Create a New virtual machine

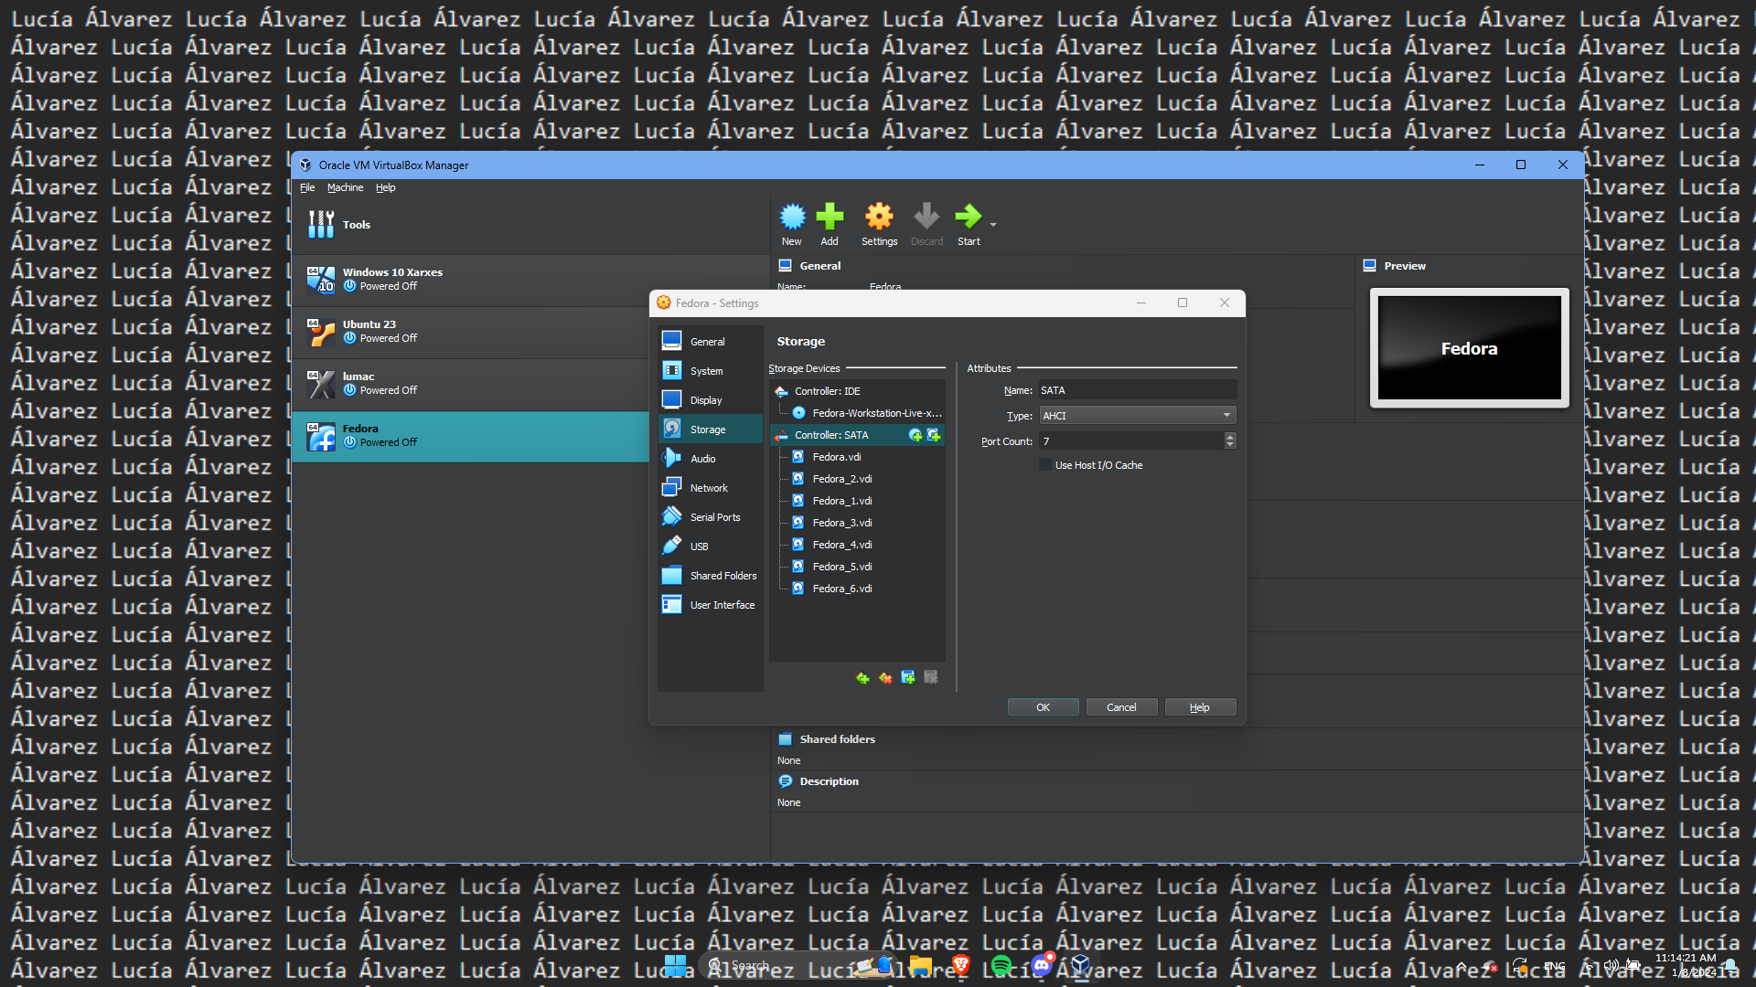(x=791, y=223)
